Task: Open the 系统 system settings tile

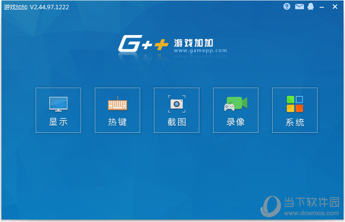Action: (295, 110)
